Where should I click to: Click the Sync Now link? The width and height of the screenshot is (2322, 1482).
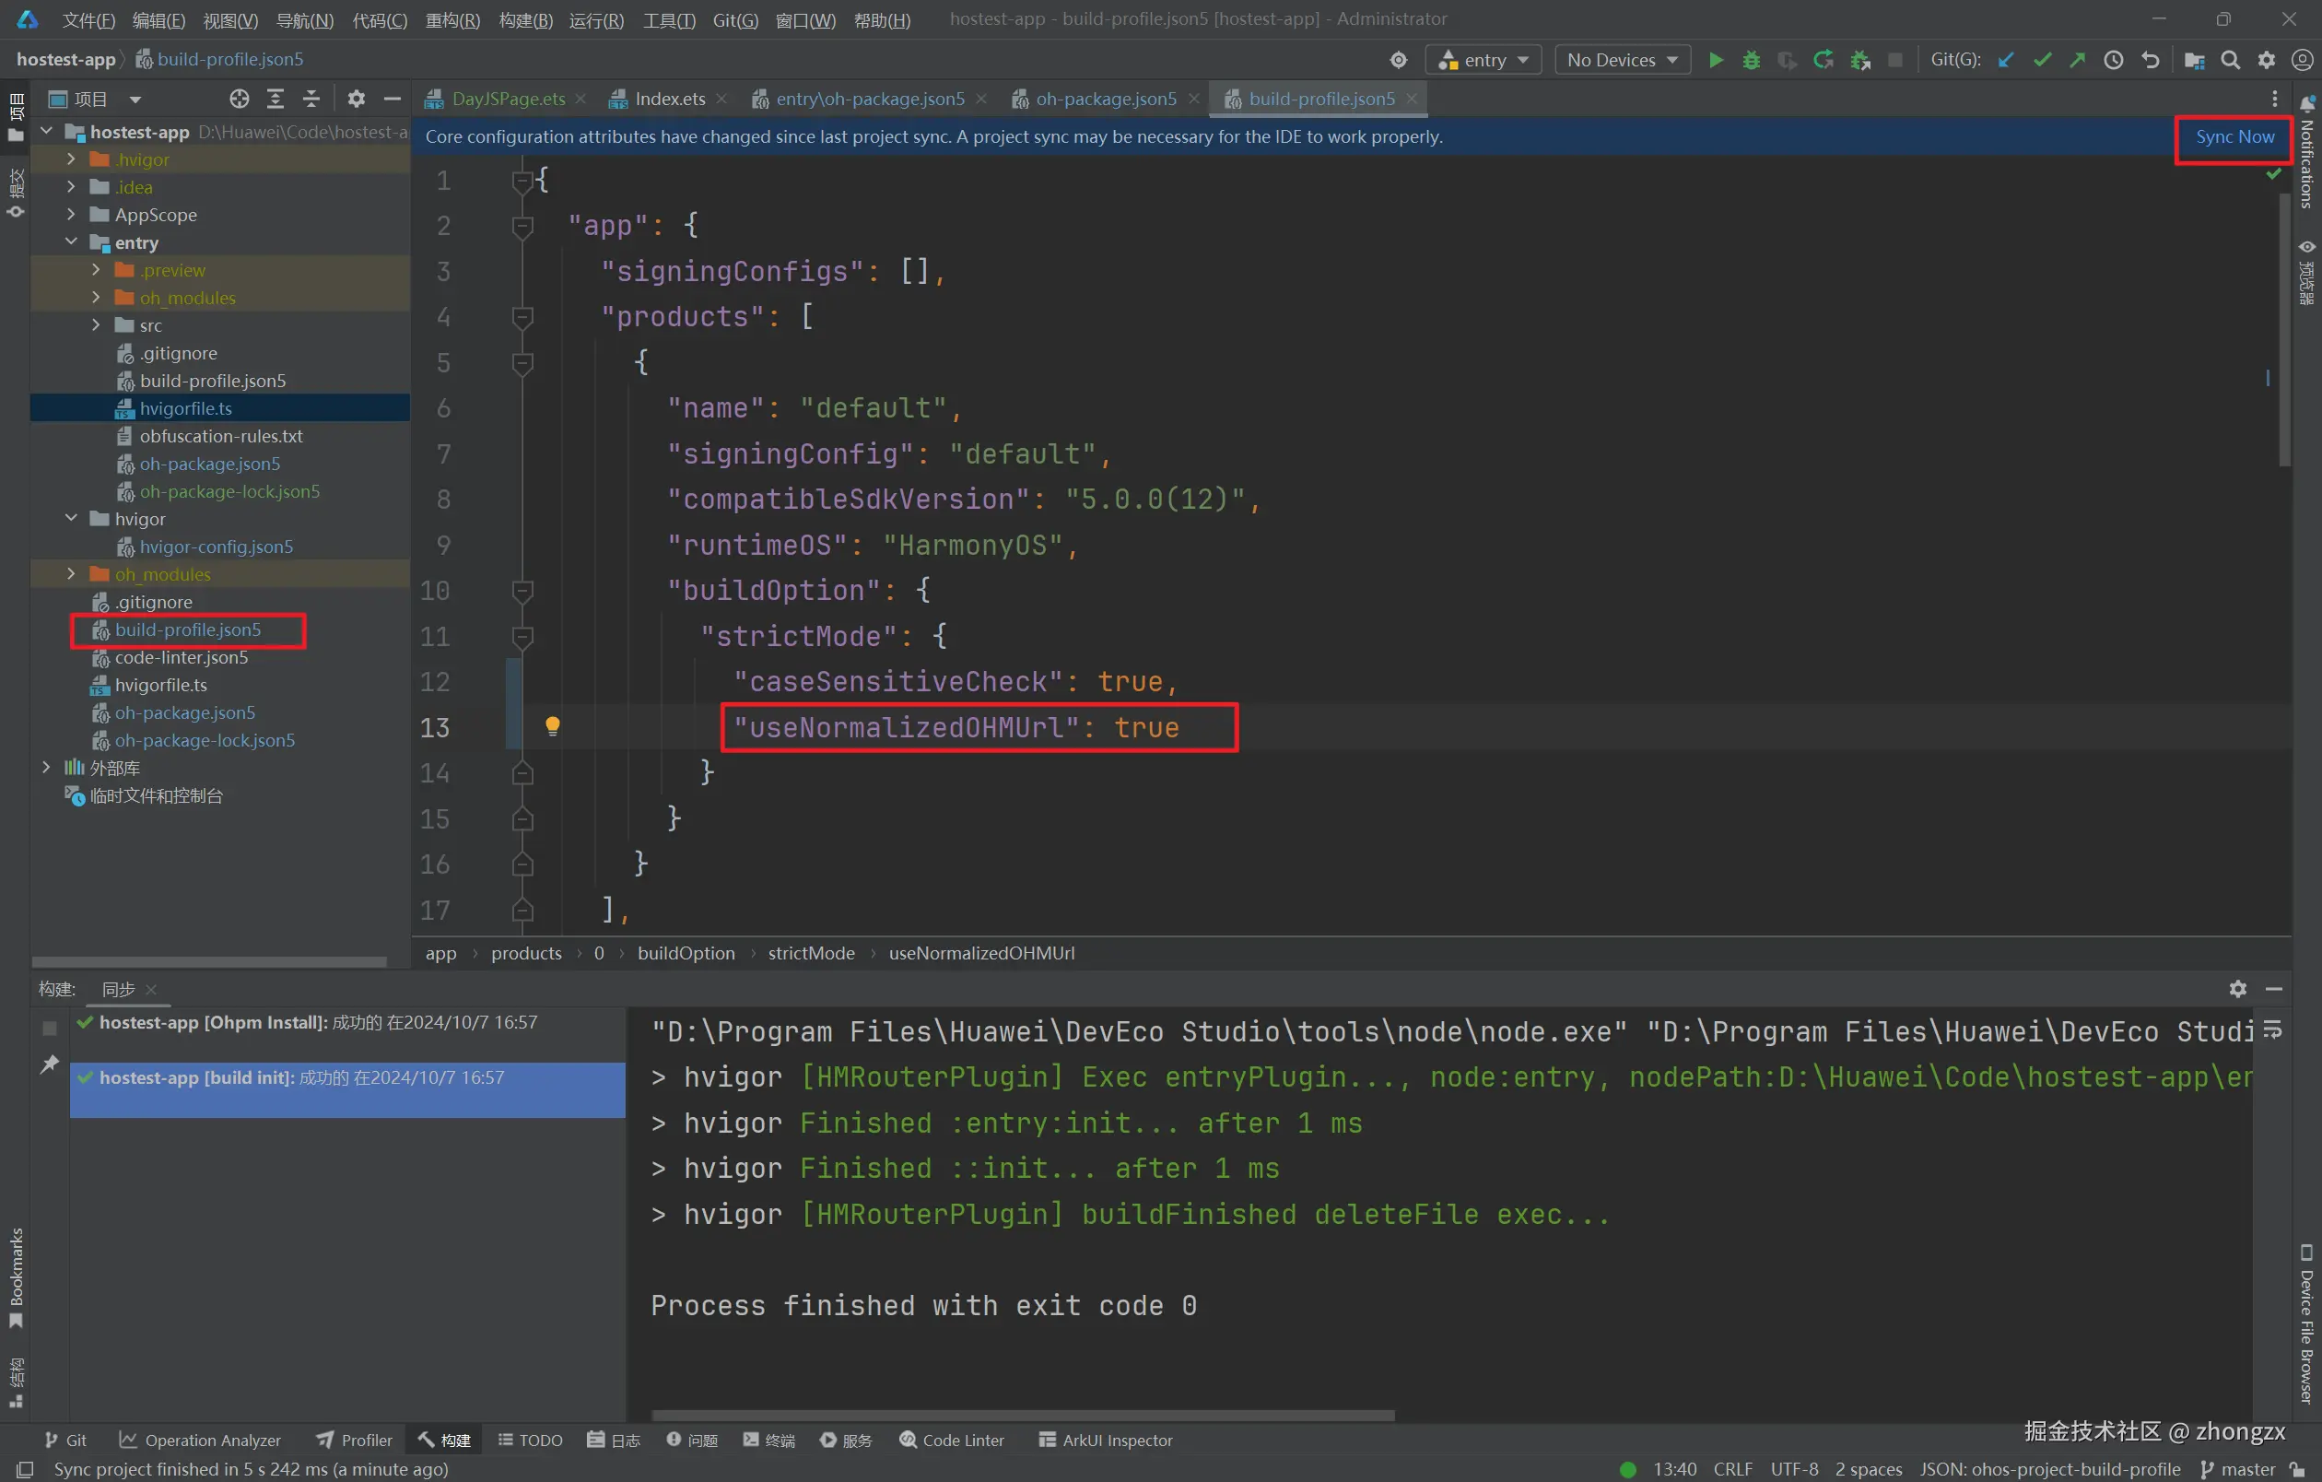point(2234,137)
